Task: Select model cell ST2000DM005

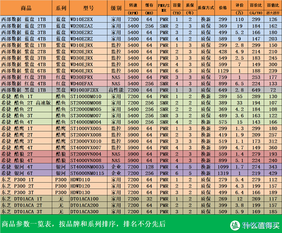Action: [x=88, y=109]
